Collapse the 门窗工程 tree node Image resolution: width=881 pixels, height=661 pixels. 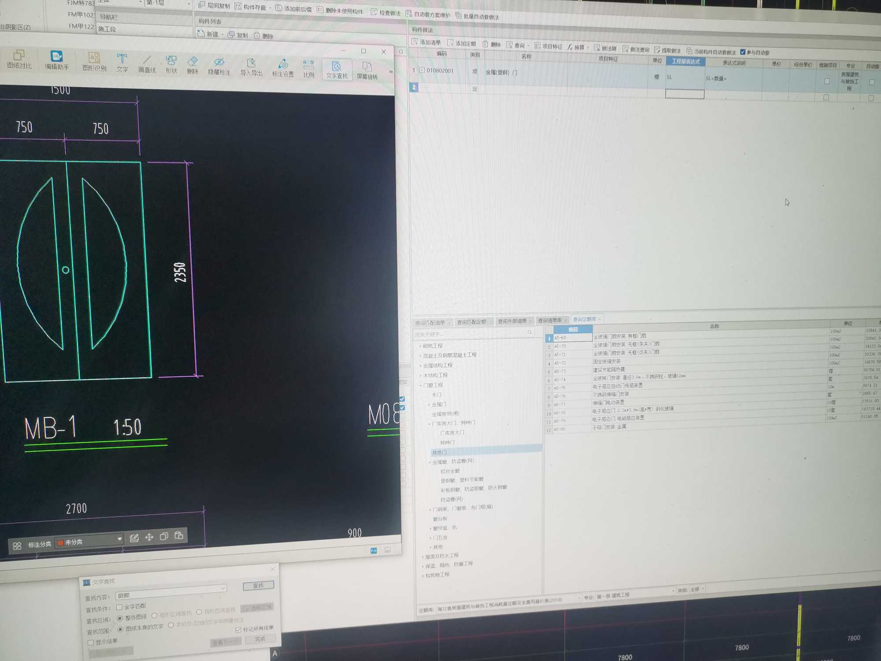[420, 385]
